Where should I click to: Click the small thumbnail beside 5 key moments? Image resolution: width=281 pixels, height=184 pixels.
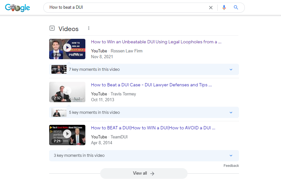point(59,112)
